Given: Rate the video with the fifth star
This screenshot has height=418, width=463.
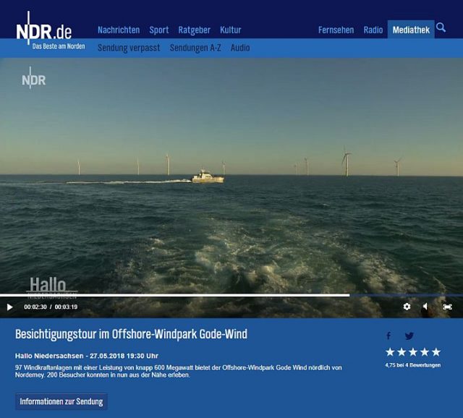Looking at the screenshot, I should tap(436, 352).
